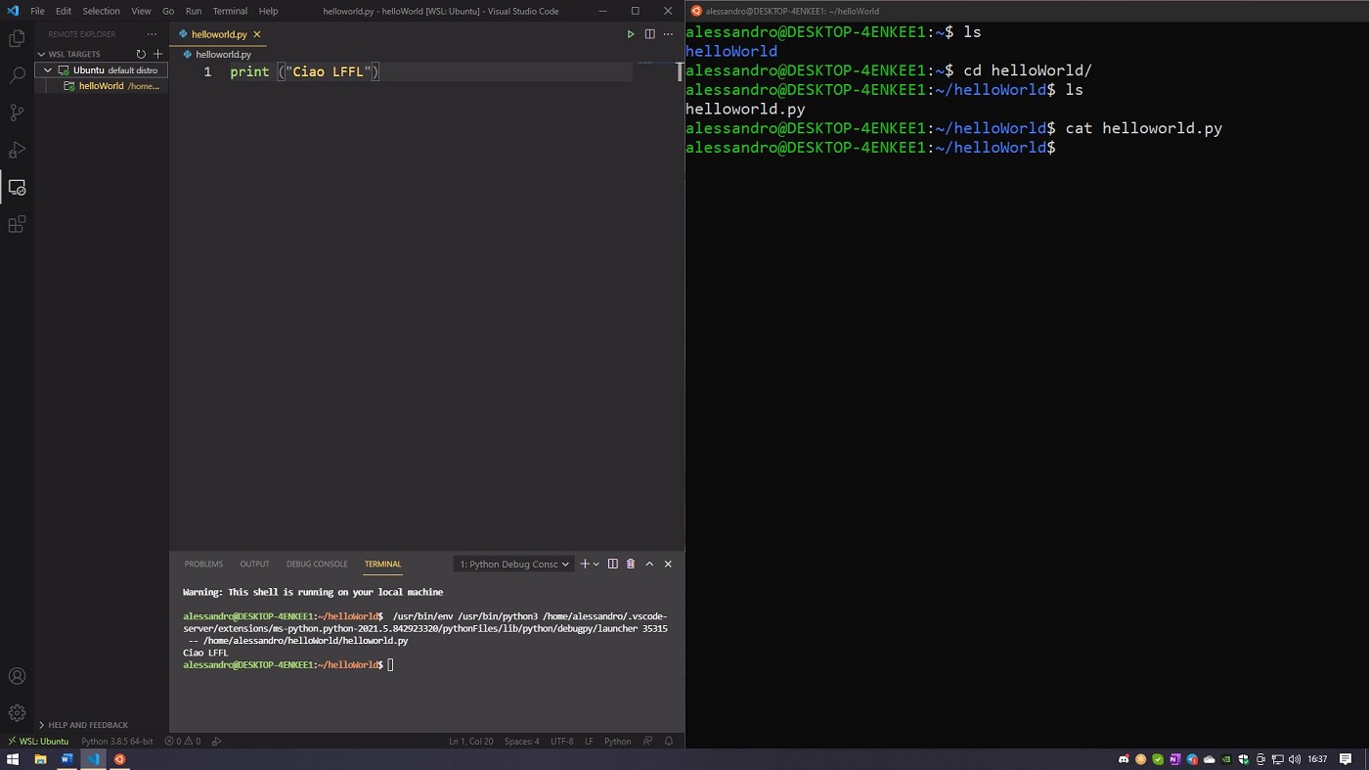Image resolution: width=1369 pixels, height=770 pixels.
Task: Open the Extensions view
Action: pyautogui.click(x=17, y=225)
